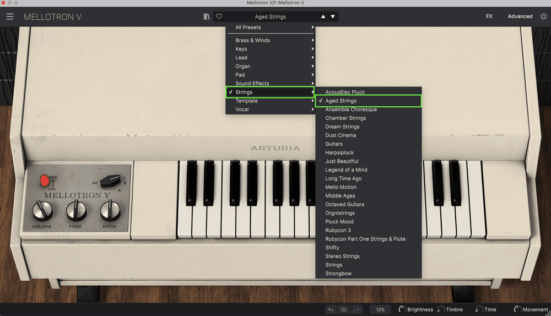
Task: Select the Shifty preset
Action: tap(368, 248)
